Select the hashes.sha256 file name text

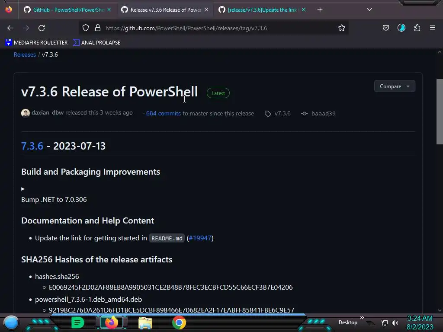click(57, 276)
